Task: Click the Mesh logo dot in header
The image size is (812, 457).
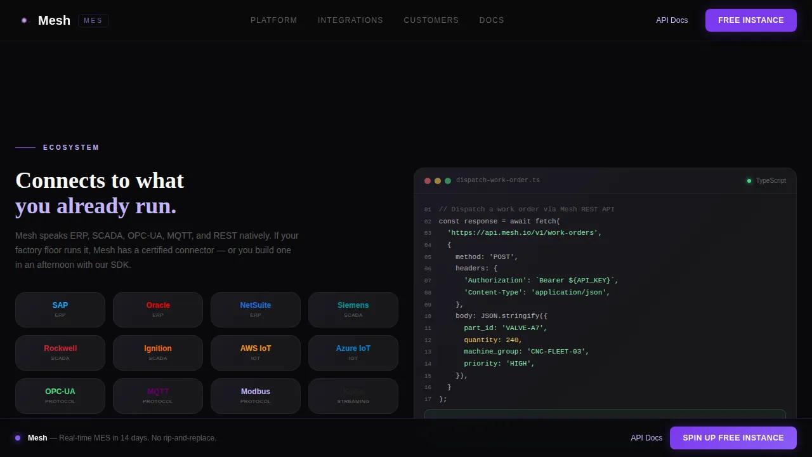Action: tap(24, 20)
